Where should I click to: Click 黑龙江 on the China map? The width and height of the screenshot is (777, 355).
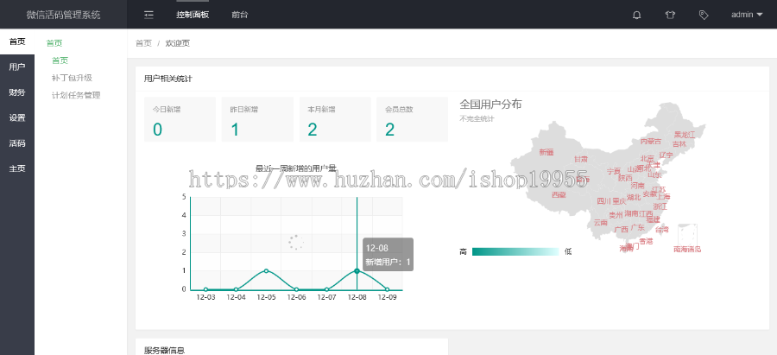pyautogui.click(x=685, y=135)
